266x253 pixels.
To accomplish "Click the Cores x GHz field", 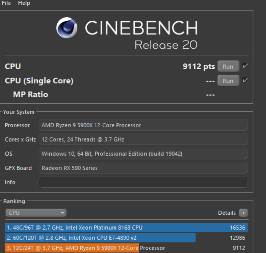I will (143, 139).
